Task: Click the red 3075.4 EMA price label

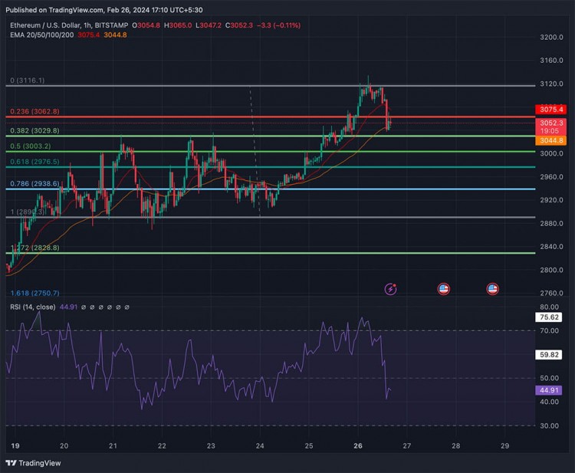Action: coord(551,110)
